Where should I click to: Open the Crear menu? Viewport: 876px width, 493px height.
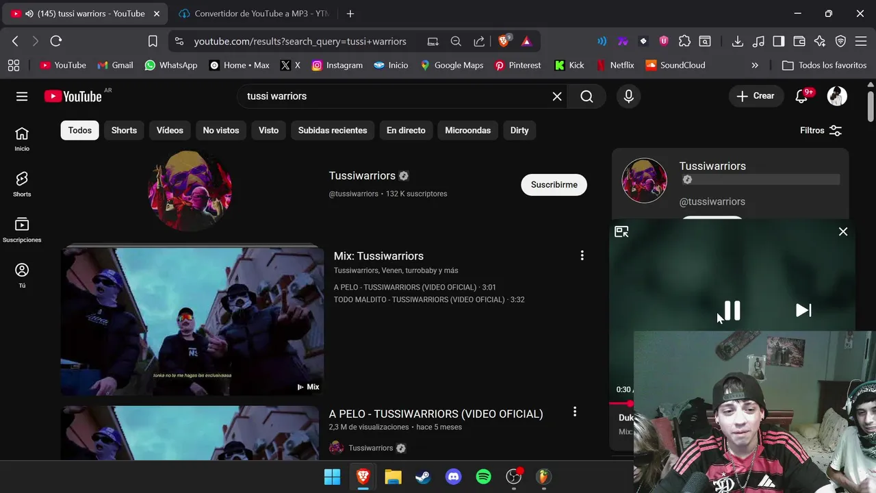[x=756, y=96]
